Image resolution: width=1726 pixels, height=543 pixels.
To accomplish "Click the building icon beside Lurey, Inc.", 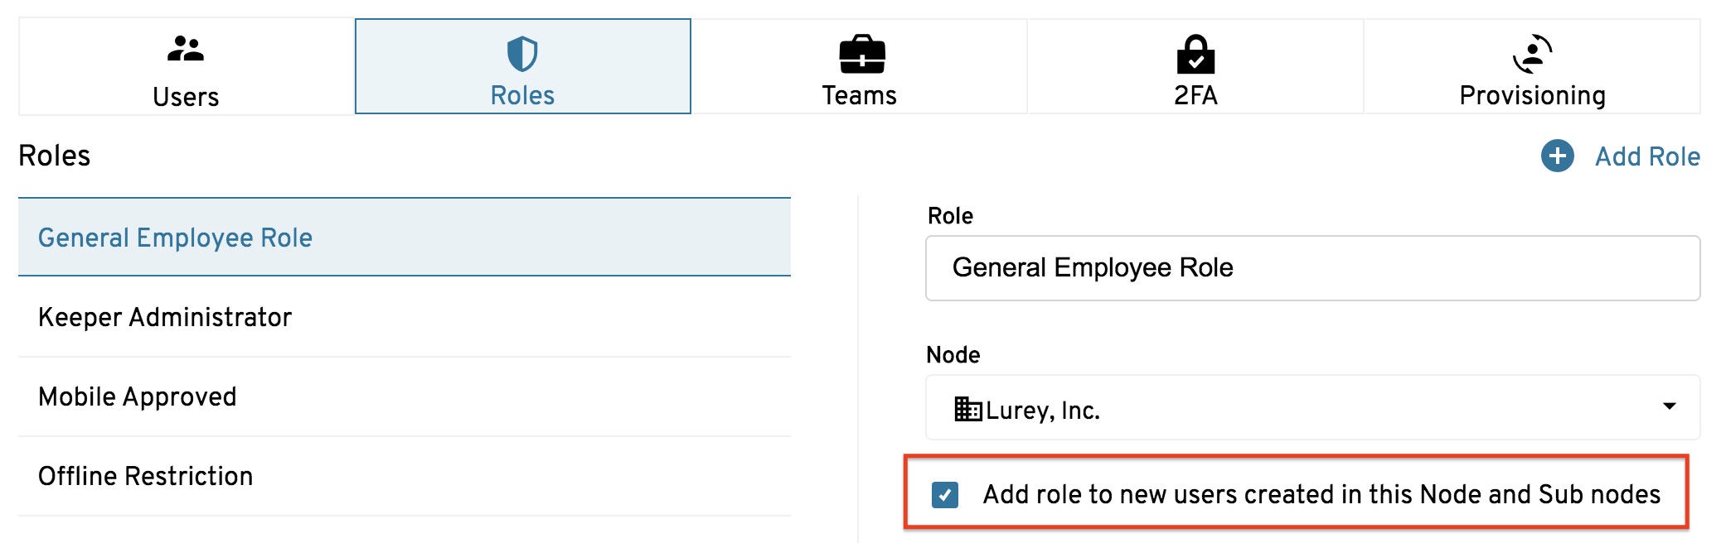I will click(x=967, y=409).
